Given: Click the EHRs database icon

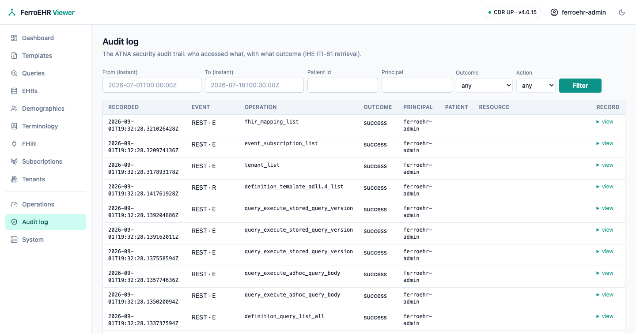Looking at the screenshot, I should coord(14,91).
